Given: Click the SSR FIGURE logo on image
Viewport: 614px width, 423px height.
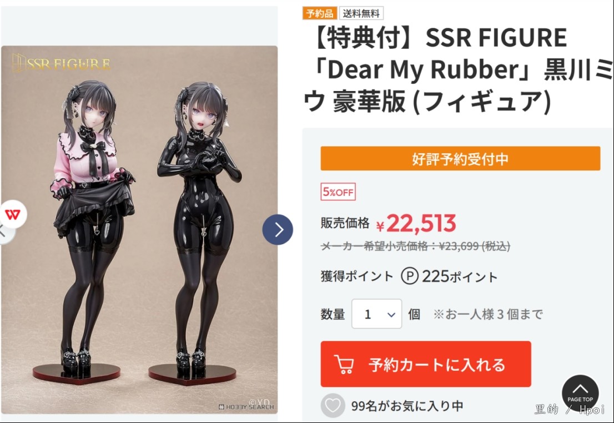Looking at the screenshot, I should coord(61,63).
